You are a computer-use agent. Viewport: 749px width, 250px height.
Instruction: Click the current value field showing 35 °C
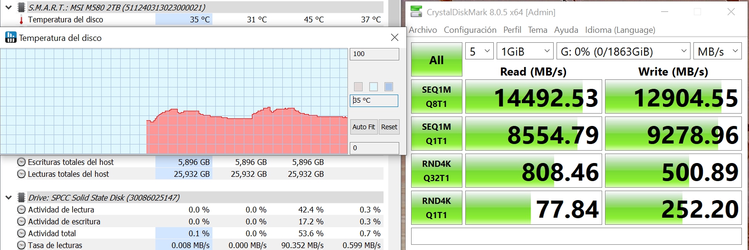374,100
